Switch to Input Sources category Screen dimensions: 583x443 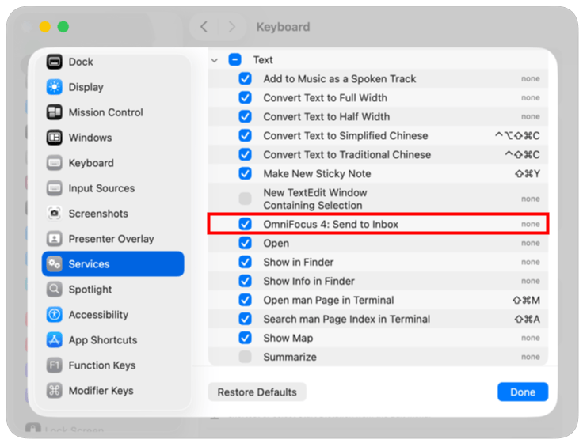pyautogui.click(x=101, y=188)
